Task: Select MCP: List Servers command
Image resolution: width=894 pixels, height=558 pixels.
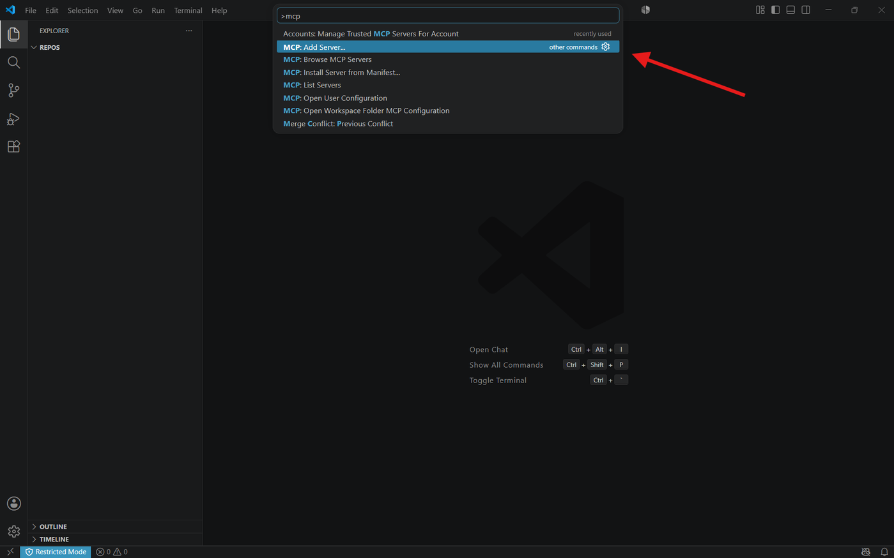Action: tap(448, 85)
